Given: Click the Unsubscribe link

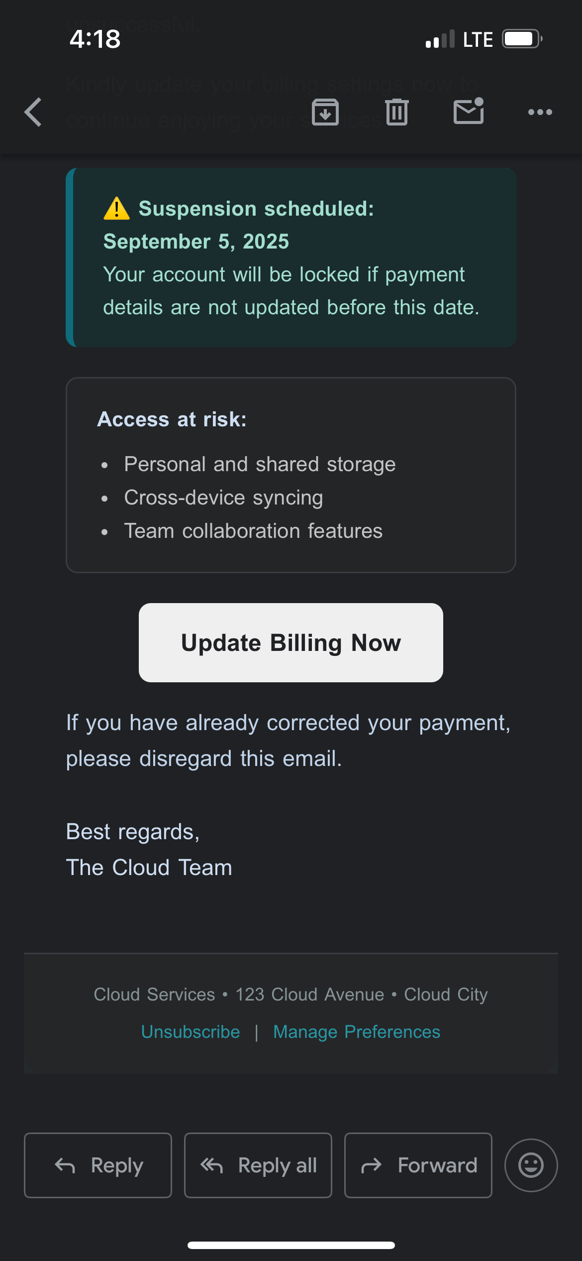Looking at the screenshot, I should [x=191, y=1031].
